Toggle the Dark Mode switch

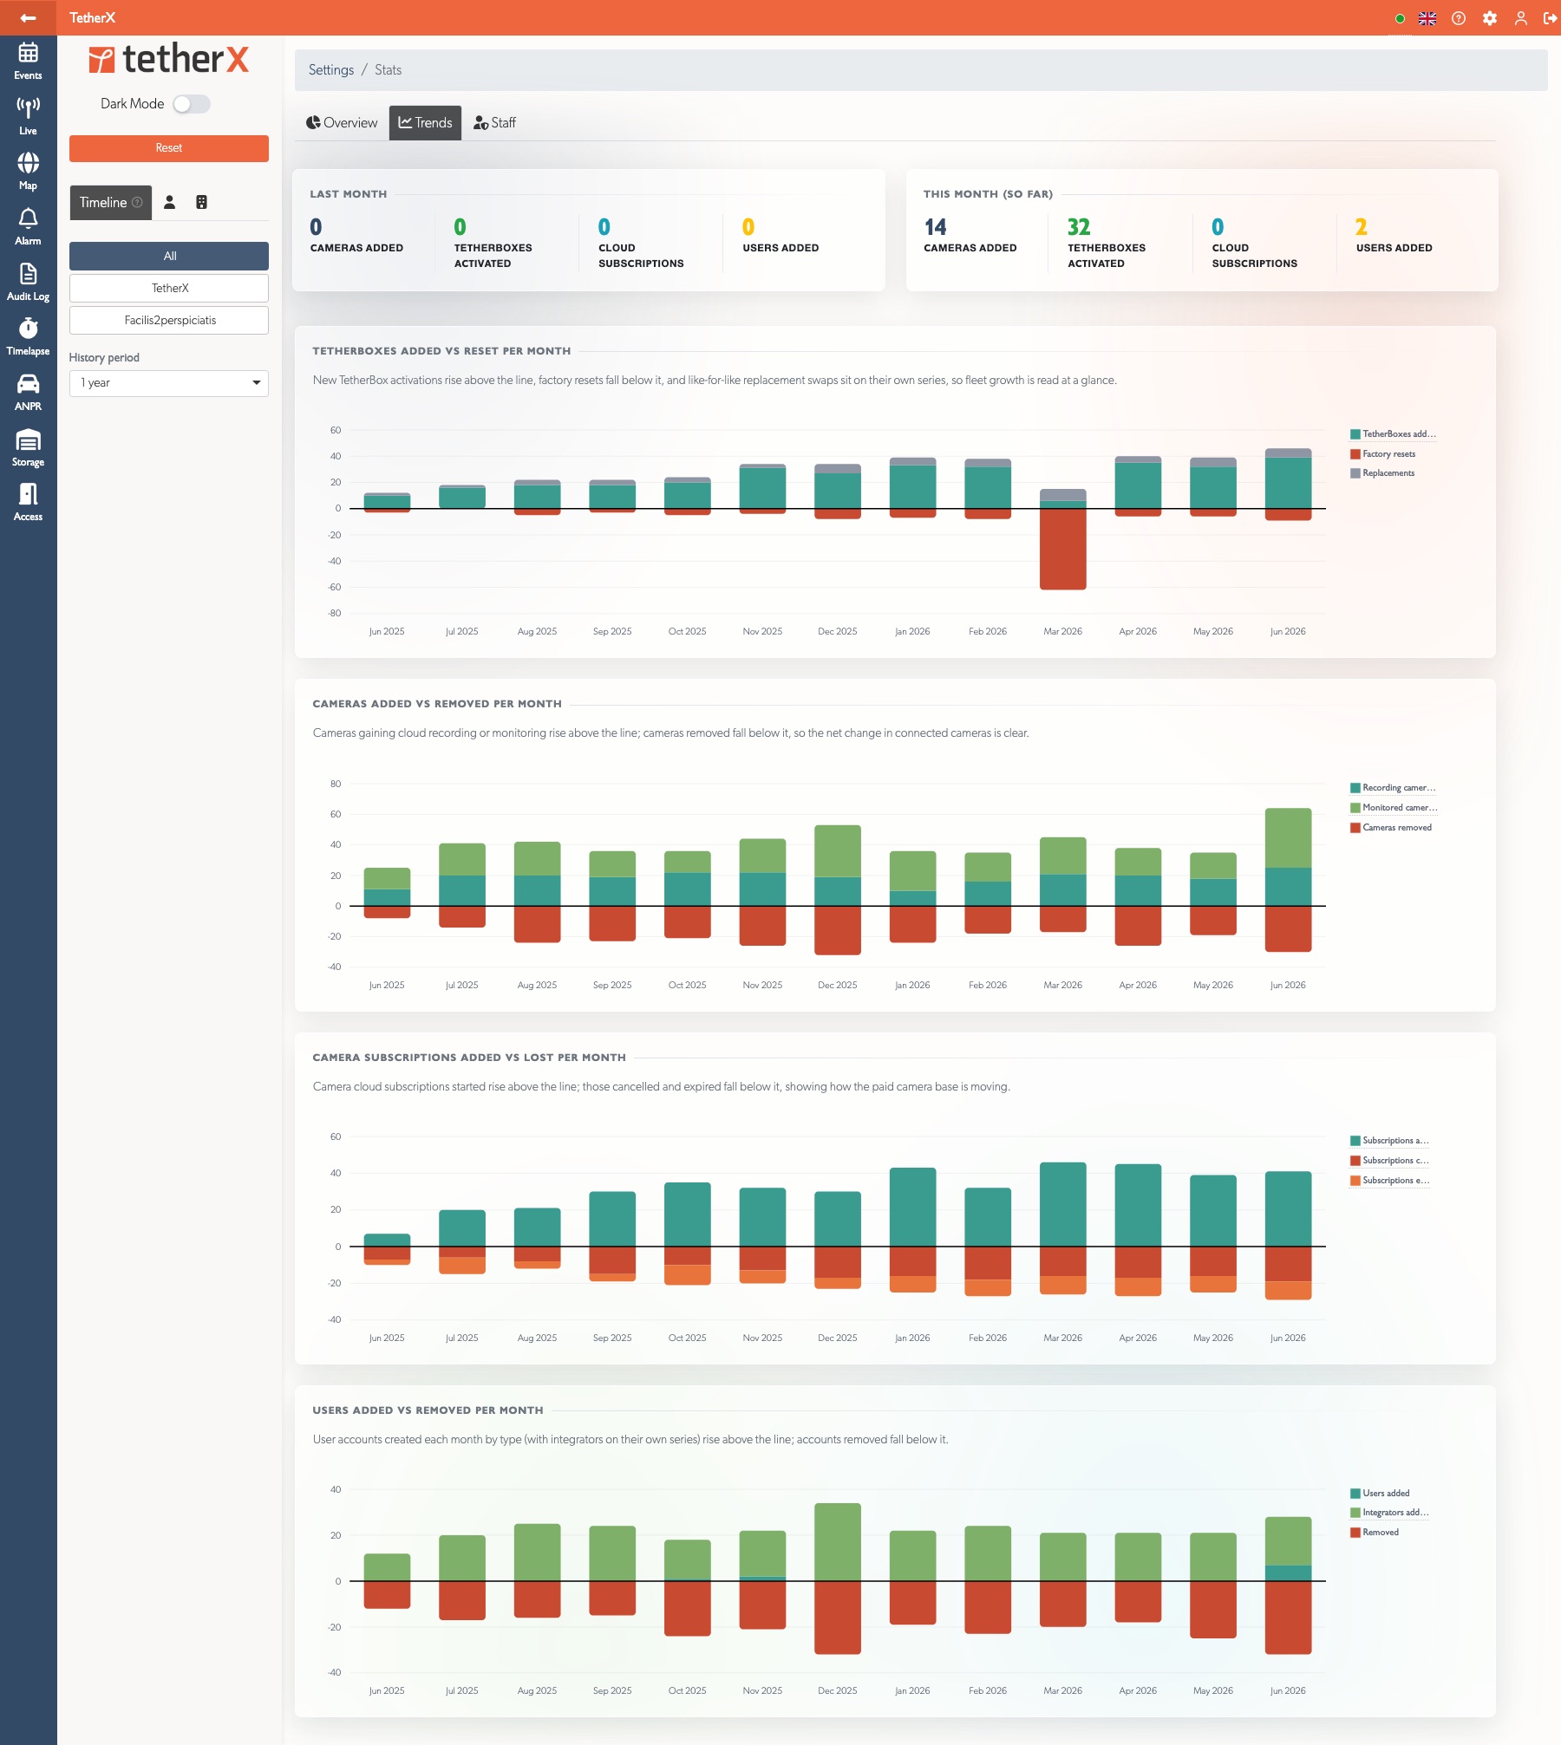click(192, 104)
